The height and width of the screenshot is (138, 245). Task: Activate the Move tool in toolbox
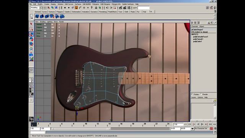(31, 34)
